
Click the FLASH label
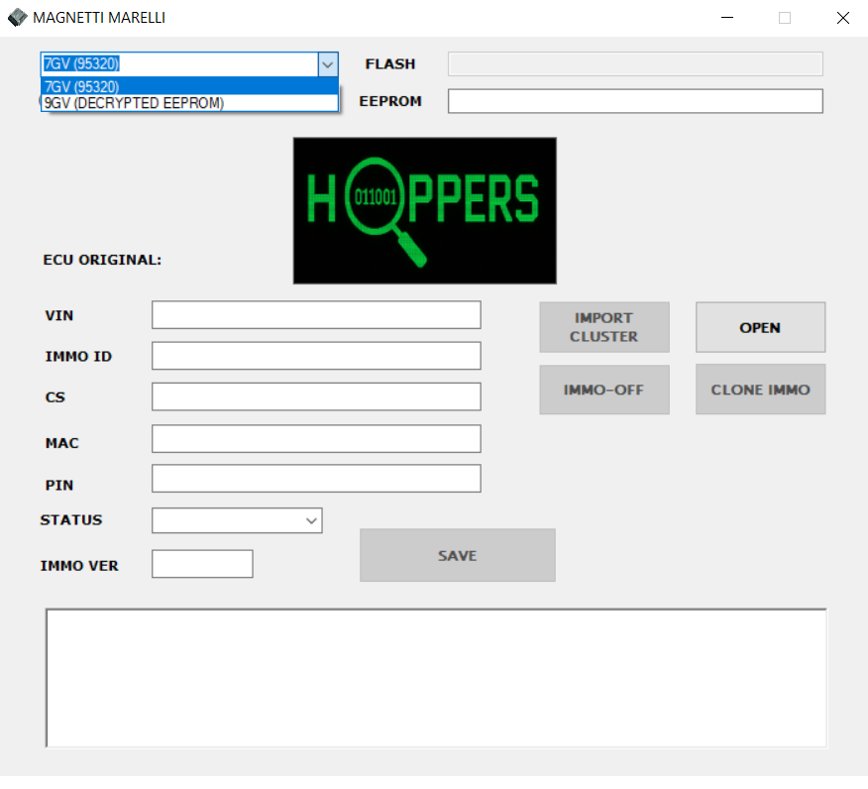click(x=390, y=64)
